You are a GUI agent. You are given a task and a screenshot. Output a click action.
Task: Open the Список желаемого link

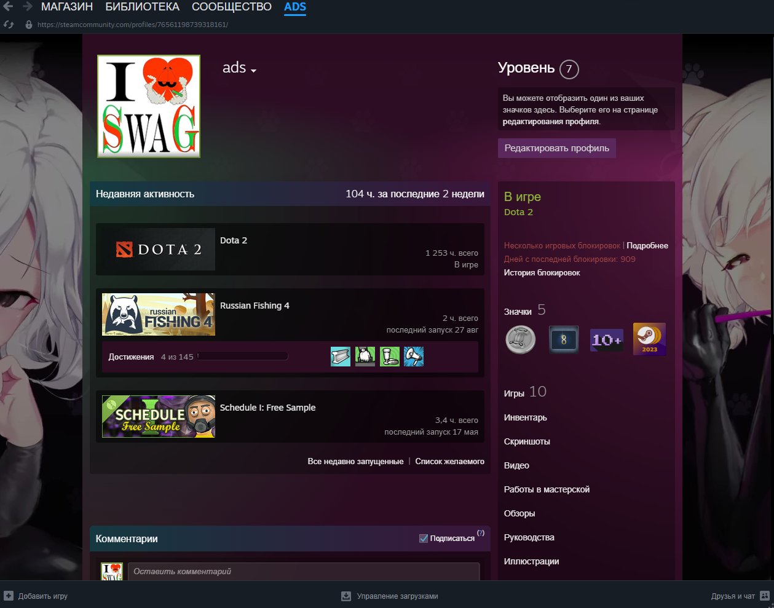[x=449, y=461]
